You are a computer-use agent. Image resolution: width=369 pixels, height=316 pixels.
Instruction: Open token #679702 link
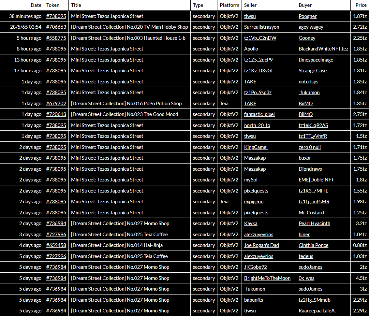click(x=56, y=104)
